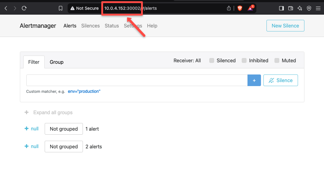The height and width of the screenshot is (174, 324).
Task: Click Not grouped button for 2 alerts
Action: [x=64, y=147]
